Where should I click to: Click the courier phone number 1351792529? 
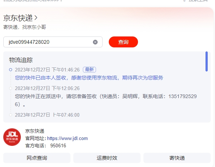point(183,96)
